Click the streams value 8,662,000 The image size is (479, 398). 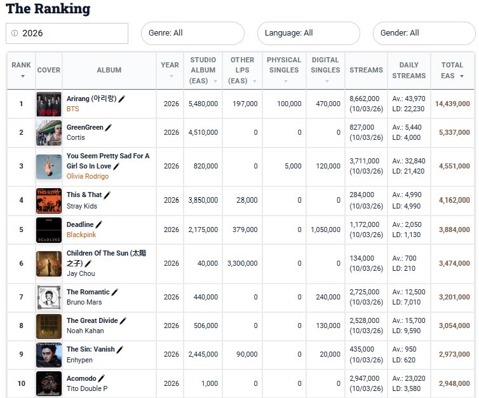(365, 99)
